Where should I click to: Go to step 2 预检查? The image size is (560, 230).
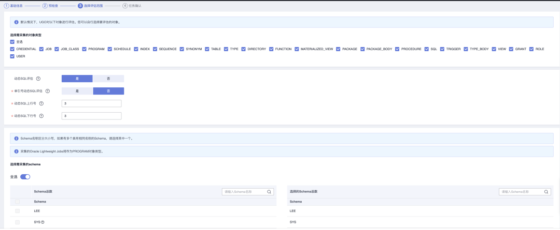pos(50,6)
